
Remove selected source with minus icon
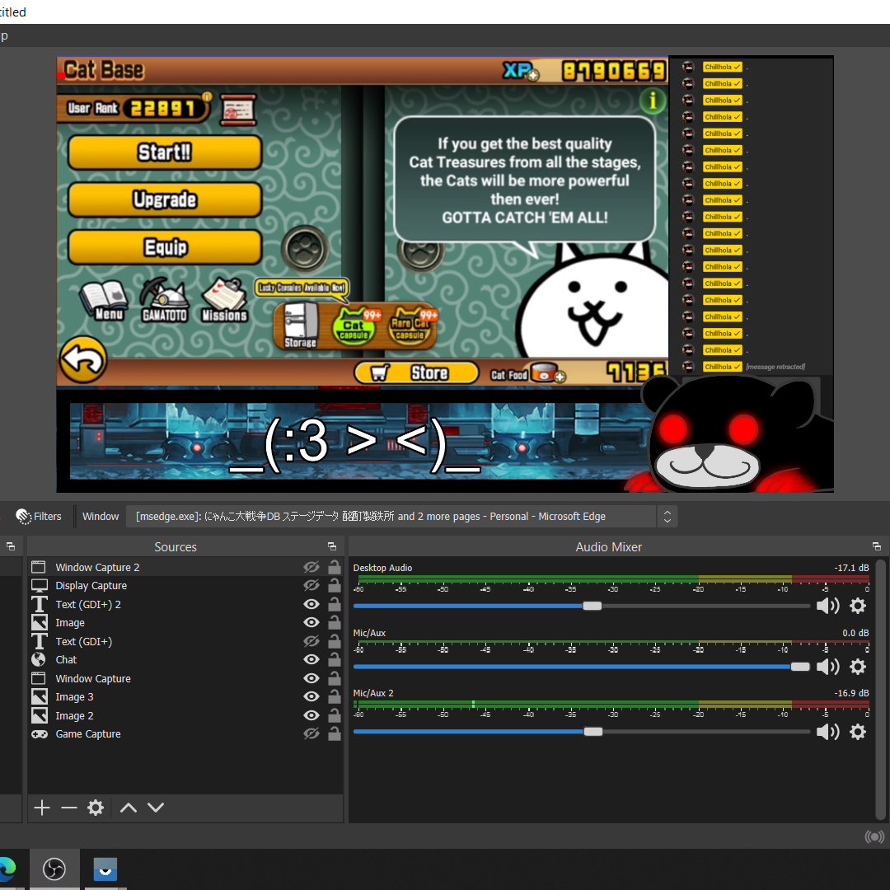tap(69, 808)
